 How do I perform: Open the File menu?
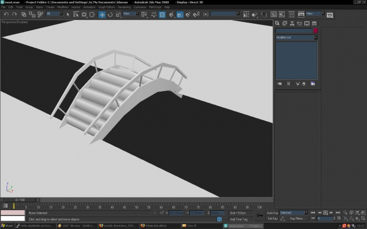click(4, 7)
